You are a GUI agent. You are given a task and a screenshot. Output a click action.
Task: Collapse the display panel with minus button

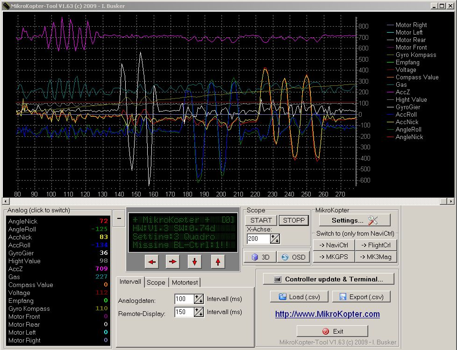point(119,218)
